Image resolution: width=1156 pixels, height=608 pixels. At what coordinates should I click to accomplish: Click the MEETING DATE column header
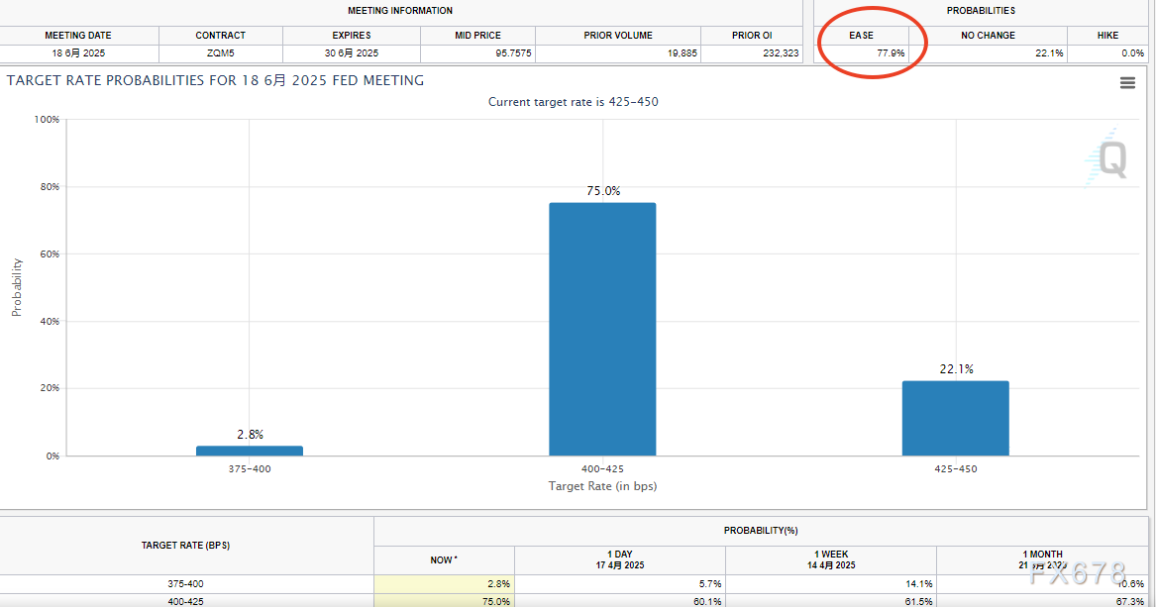coord(78,36)
